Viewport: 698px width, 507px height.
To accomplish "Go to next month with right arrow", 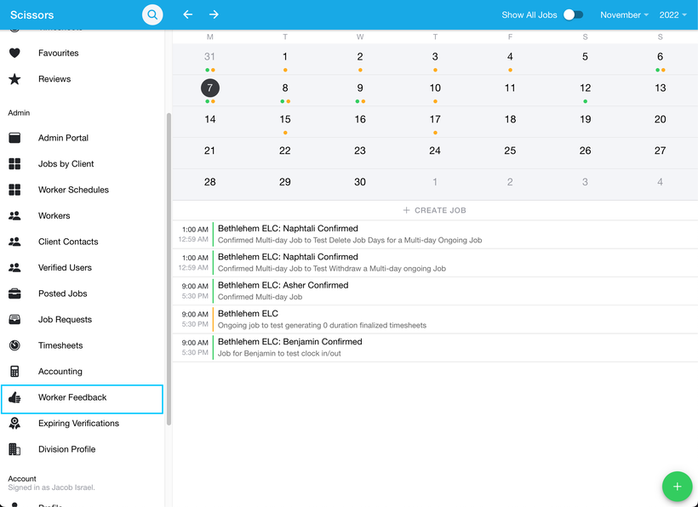I will point(215,14).
